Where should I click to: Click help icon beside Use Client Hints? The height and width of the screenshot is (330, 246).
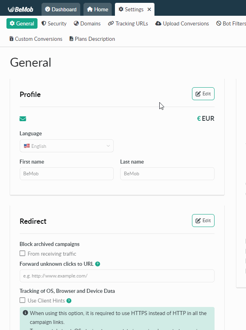point(69,301)
